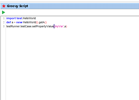Click the red star icon beside Groovy Script
The height and width of the screenshot is (100, 139).
[4, 6]
